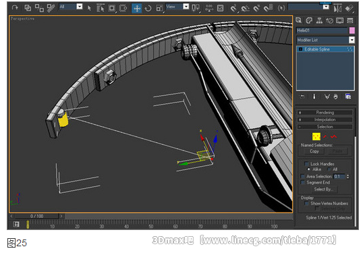Open the named selection sets dropdown
The width and height of the screenshot is (363, 253).
point(326,7)
